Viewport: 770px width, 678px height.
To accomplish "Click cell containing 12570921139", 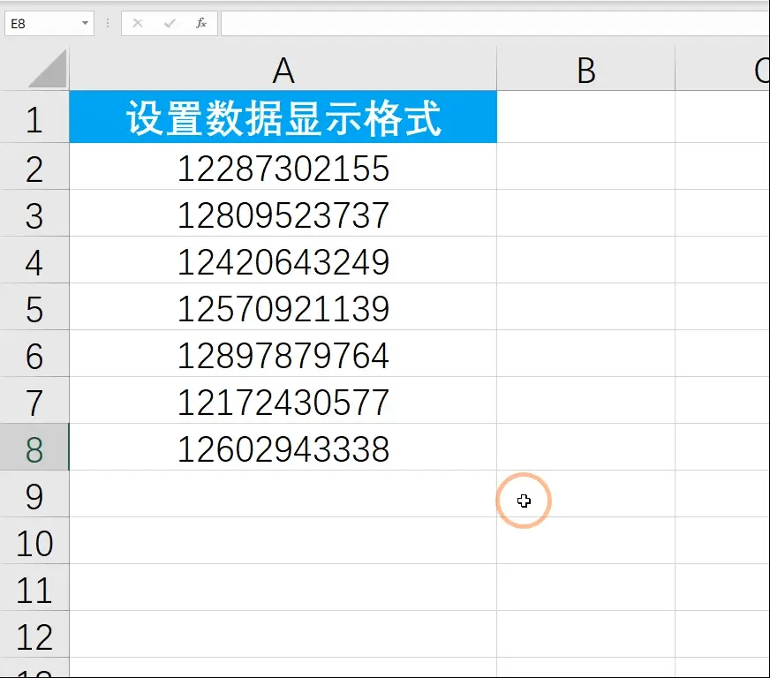I will pos(283,308).
